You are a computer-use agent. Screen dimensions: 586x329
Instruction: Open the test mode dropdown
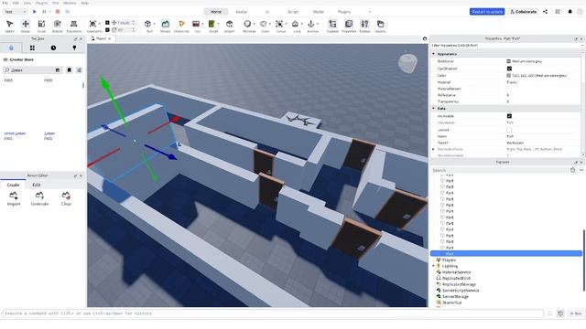(15, 12)
